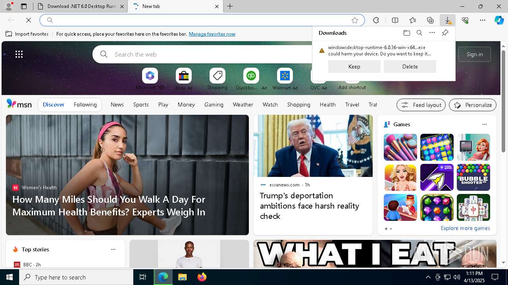Open the Extensions puzzle icon
The width and height of the screenshot is (508, 285).
click(376, 20)
